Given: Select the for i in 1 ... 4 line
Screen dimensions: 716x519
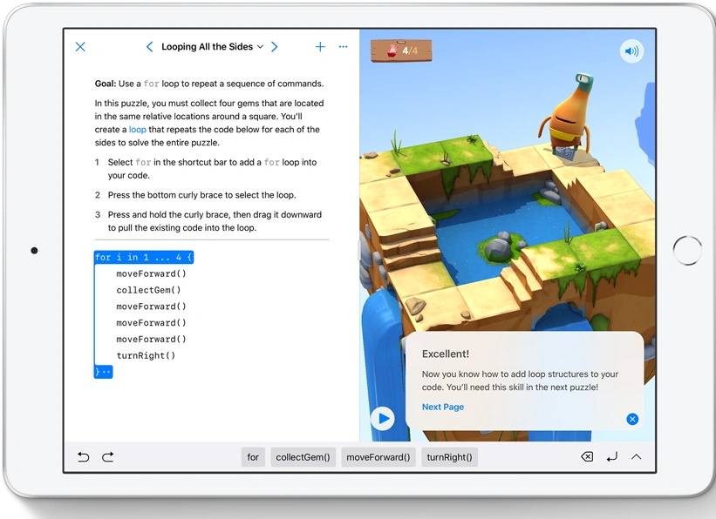Looking at the screenshot, I should tap(144, 257).
